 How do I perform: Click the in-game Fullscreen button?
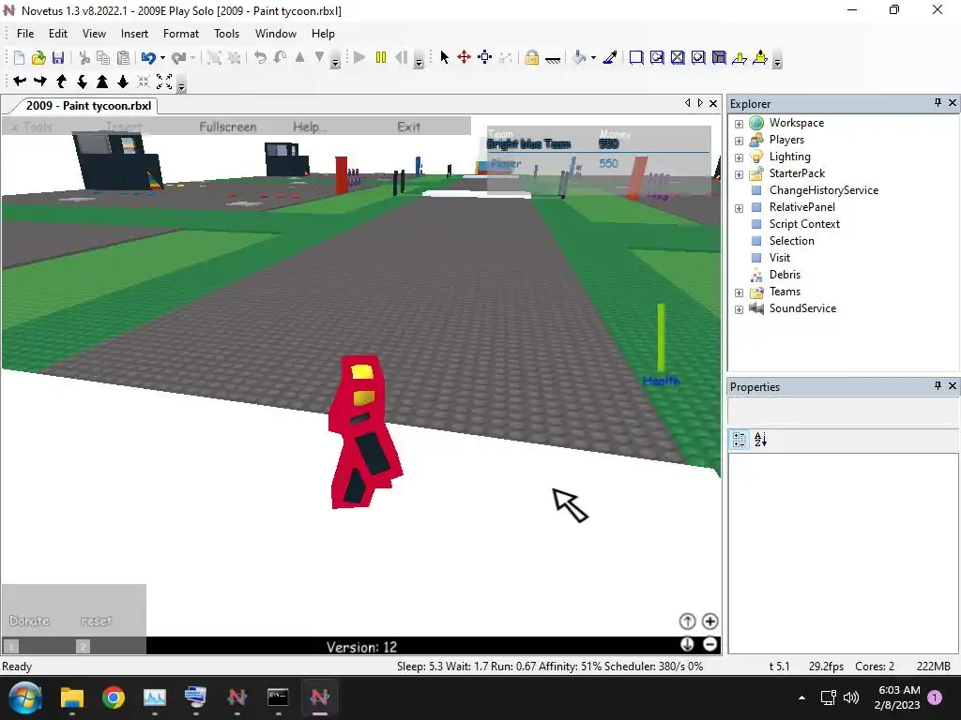(x=228, y=127)
